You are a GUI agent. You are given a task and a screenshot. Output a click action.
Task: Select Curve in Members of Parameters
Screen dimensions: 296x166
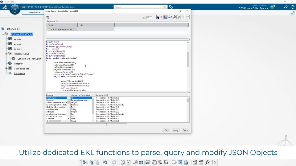click(x=73, y=121)
